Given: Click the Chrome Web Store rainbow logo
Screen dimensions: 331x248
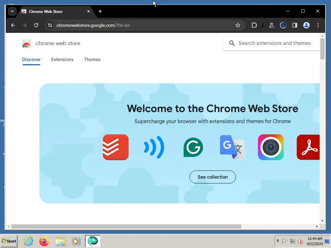Looking at the screenshot, I should click(27, 44).
